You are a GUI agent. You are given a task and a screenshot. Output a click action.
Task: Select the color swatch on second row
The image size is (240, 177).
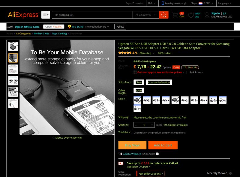(x=137, y=108)
